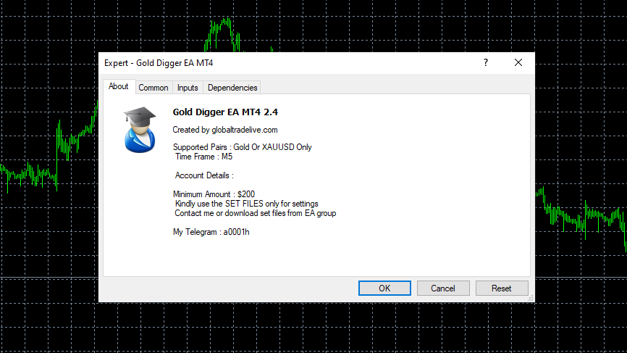Open the Common tab

click(153, 88)
